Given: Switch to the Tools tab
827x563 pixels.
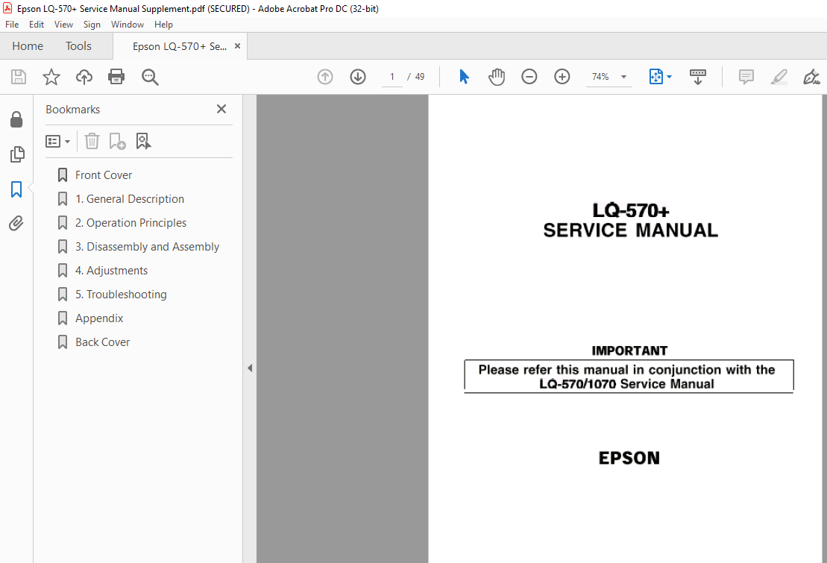Looking at the screenshot, I should pos(78,45).
